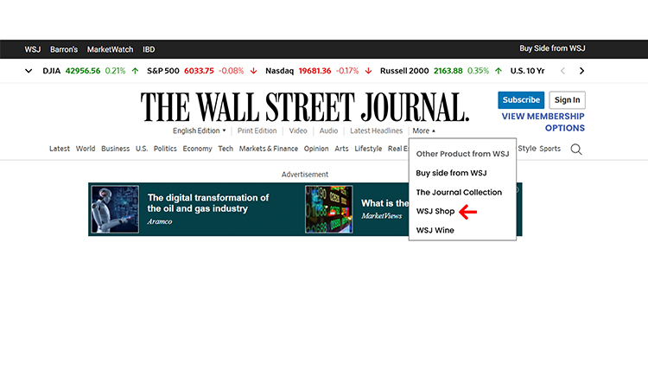Choose Buy side from WSJ menu item

coord(451,173)
